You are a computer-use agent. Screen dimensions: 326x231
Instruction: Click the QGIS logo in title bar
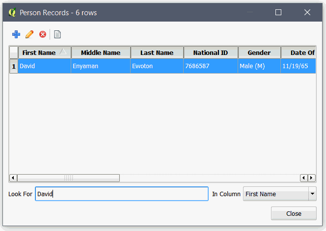12,12
